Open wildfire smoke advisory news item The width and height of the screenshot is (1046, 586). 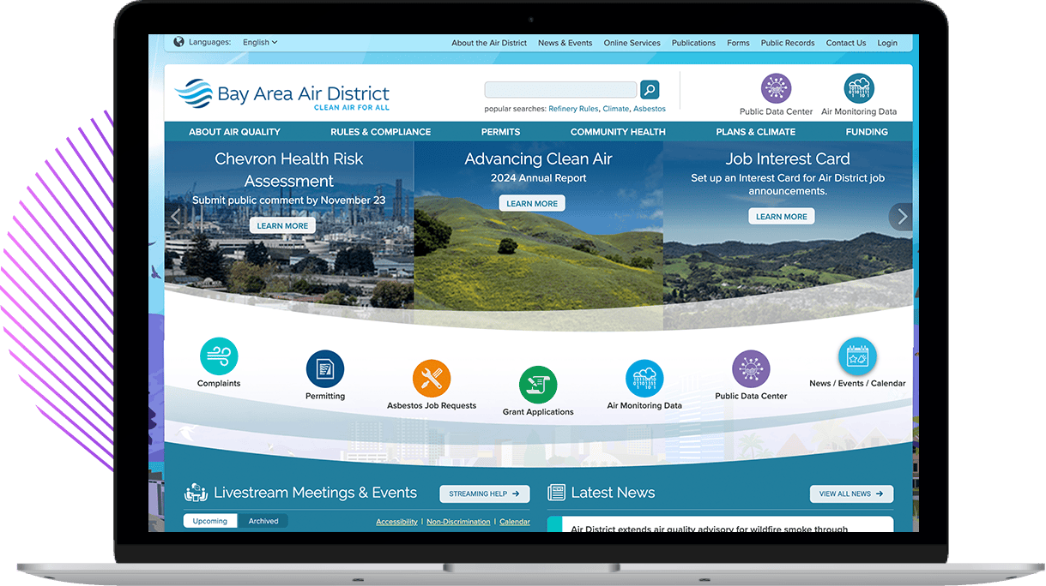coord(709,529)
